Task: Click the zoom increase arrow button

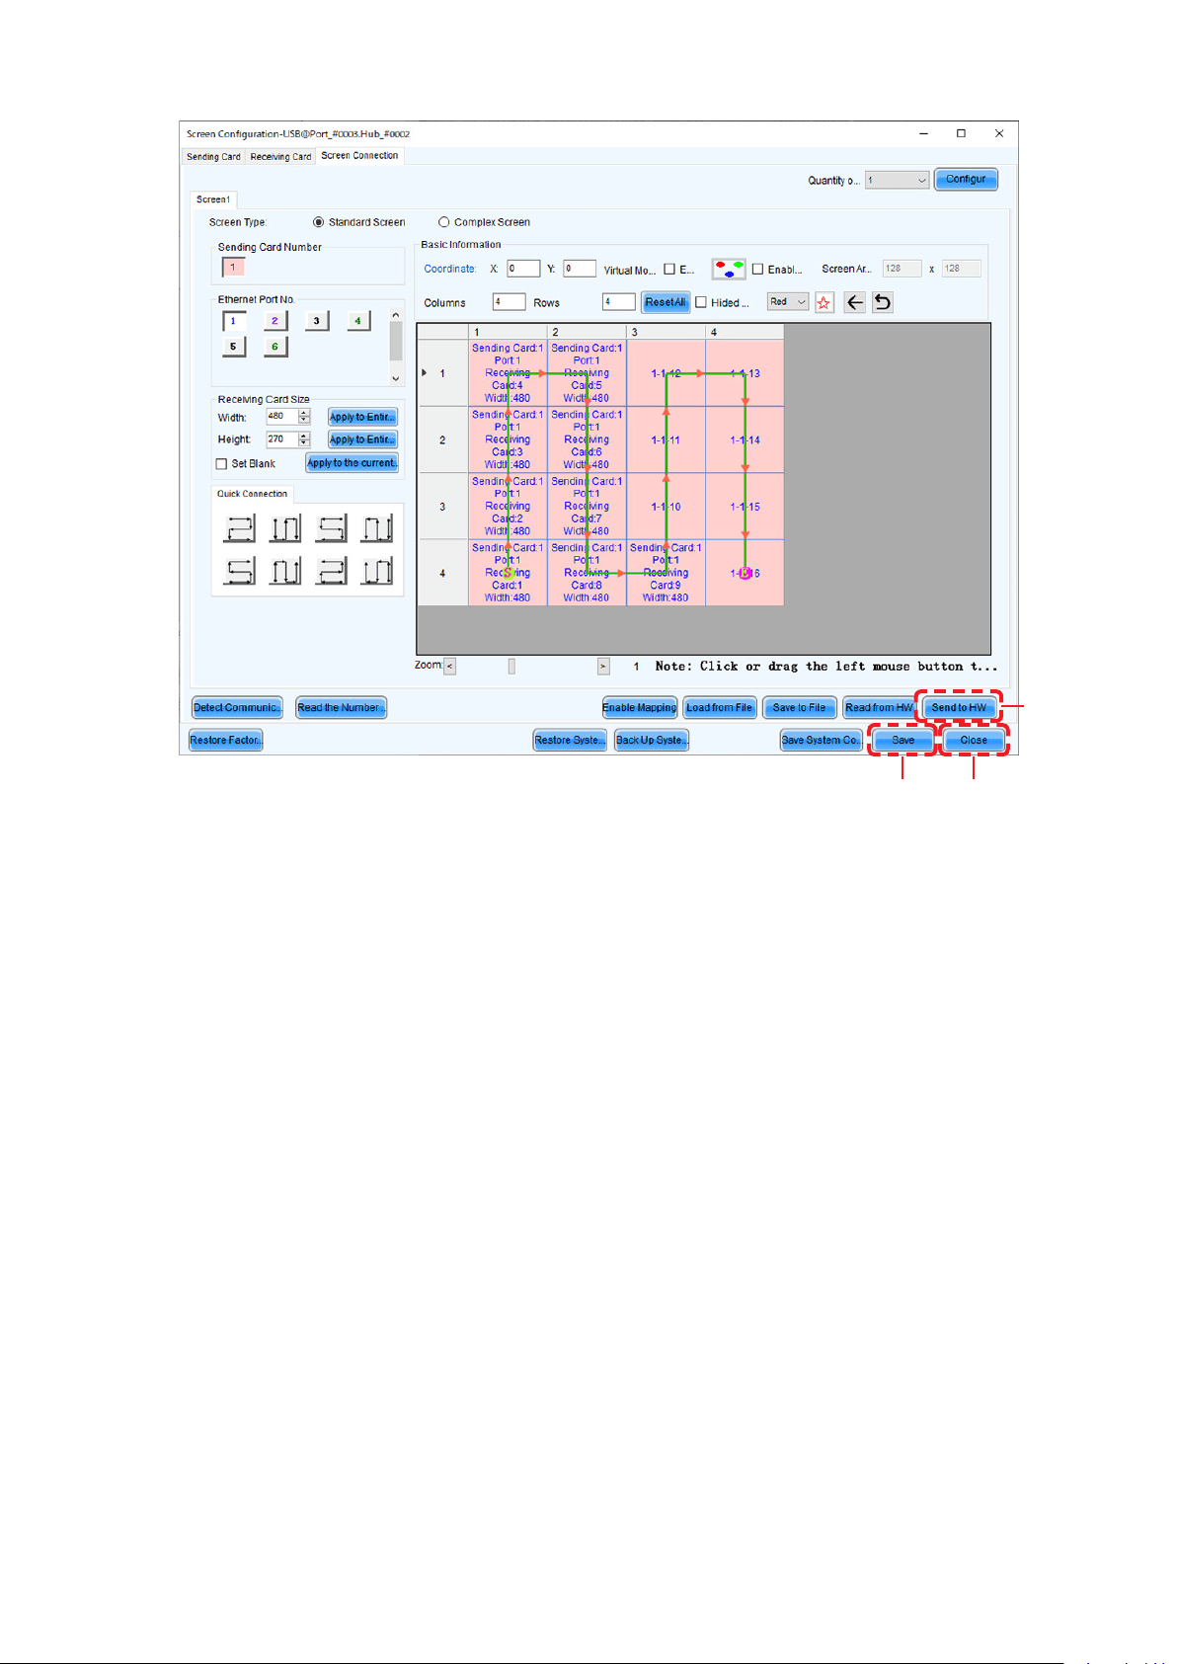Action: pyautogui.click(x=603, y=667)
